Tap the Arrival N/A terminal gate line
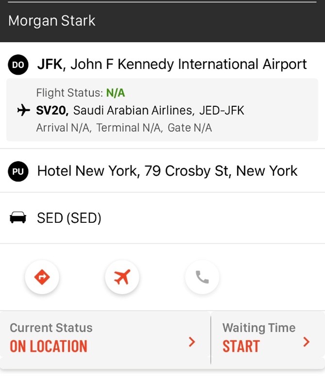 point(124,128)
